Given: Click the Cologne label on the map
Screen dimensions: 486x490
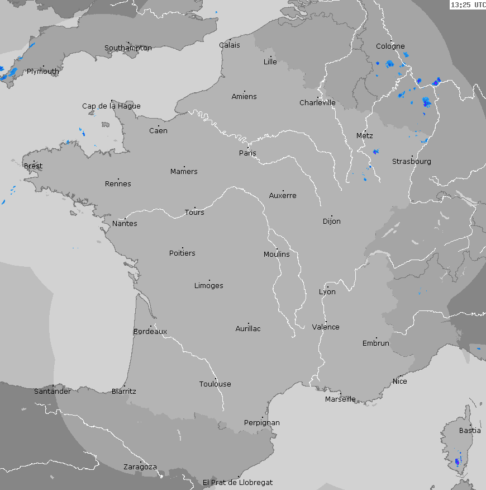Looking at the screenshot, I should tap(390, 46).
